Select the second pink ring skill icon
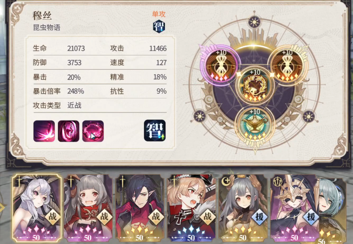Screen dimensions: 353x244 pyautogui.click(x=68, y=131)
